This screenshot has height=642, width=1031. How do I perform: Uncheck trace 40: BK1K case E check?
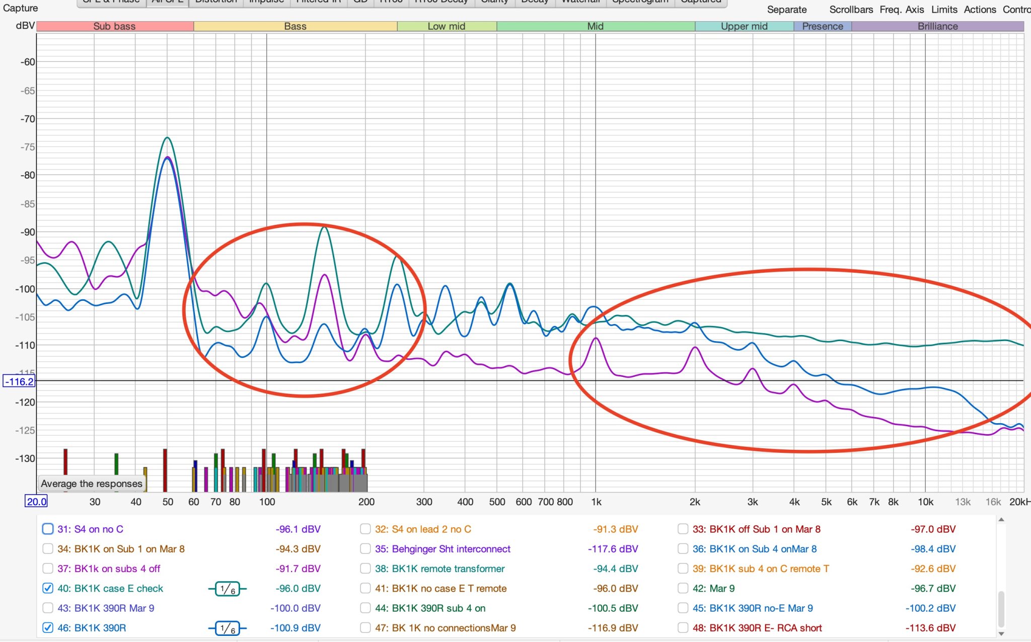point(48,588)
